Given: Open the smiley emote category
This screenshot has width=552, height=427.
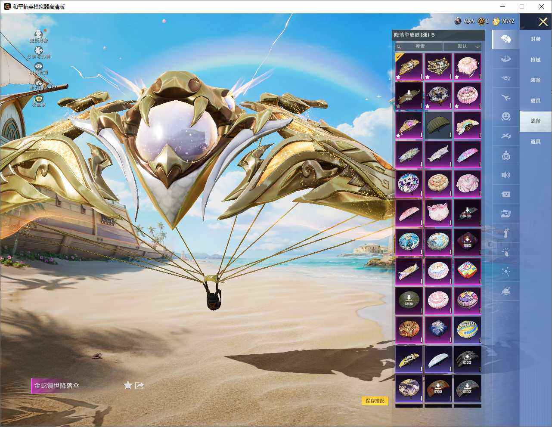Looking at the screenshot, I should point(506,117).
